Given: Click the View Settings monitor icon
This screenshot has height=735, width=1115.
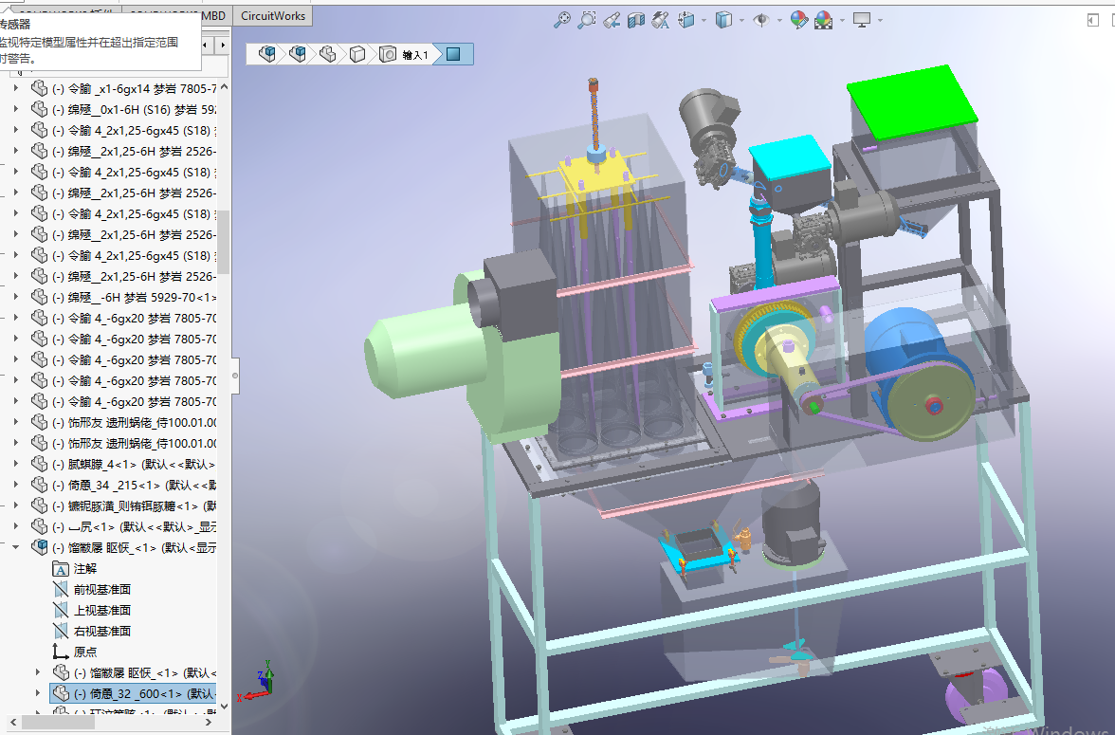Looking at the screenshot, I should (x=861, y=20).
